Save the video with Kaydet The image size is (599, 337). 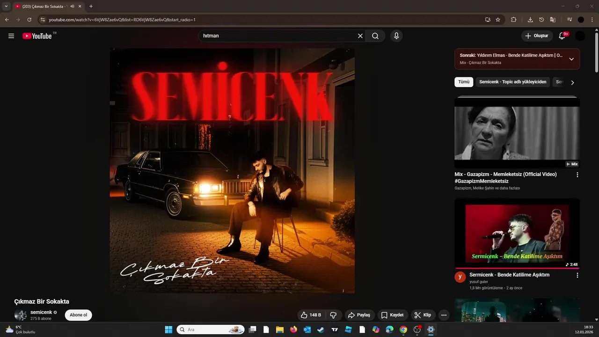click(392, 315)
